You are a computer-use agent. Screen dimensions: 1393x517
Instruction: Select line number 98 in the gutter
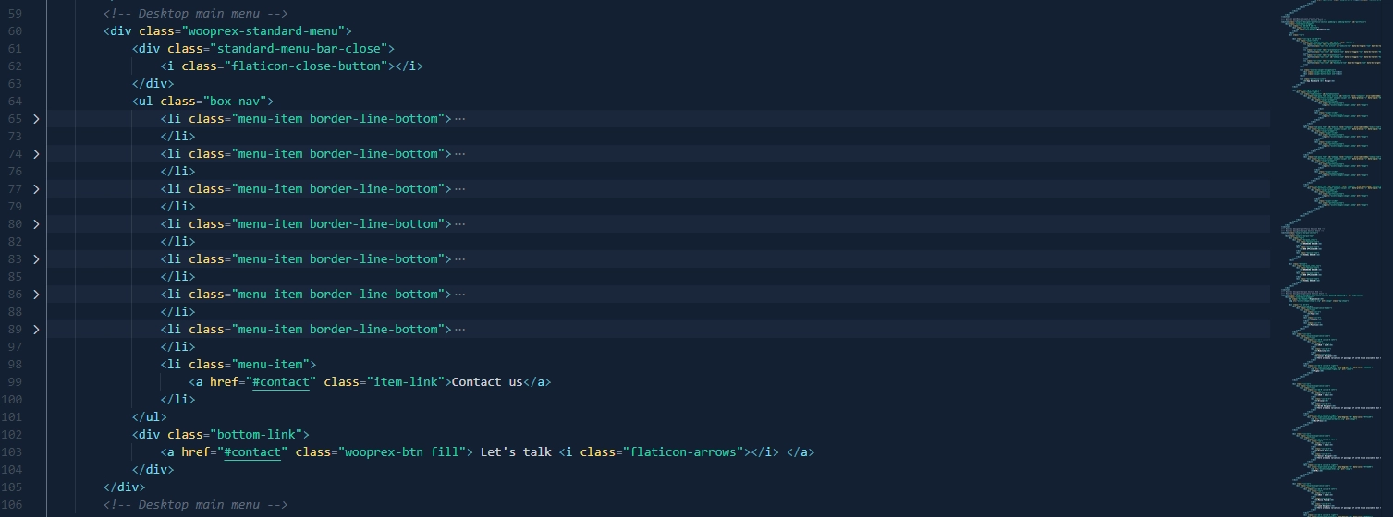point(15,365)
